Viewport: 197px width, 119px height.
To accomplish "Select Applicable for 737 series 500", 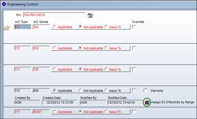I will coord(54,48).
